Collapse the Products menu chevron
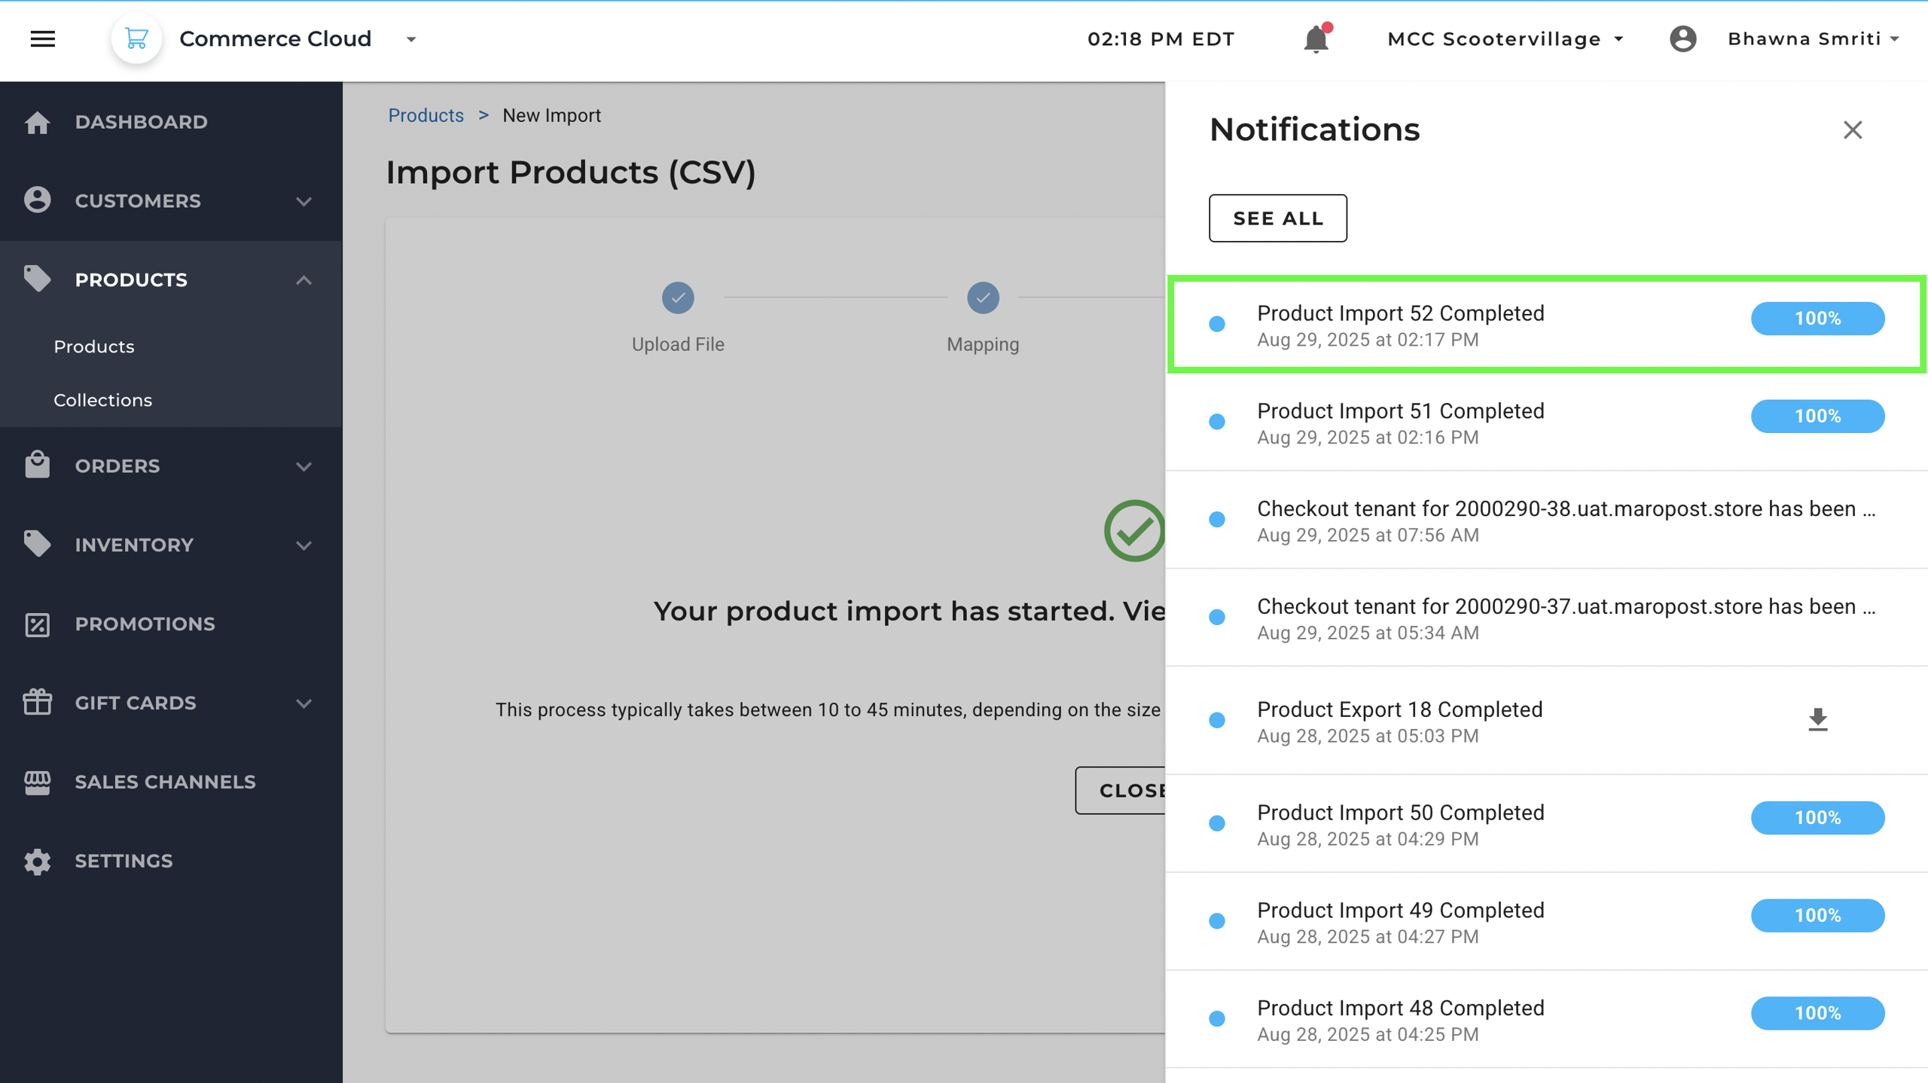This screenshot has height=1083, width=1928. (304, 280)
